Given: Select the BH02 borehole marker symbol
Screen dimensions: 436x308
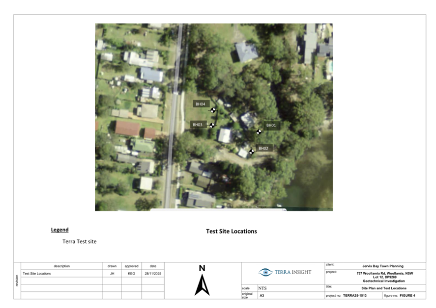Looking at the screenshot, I should tap(251, 152).
